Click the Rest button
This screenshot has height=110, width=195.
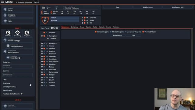(118, 7)
